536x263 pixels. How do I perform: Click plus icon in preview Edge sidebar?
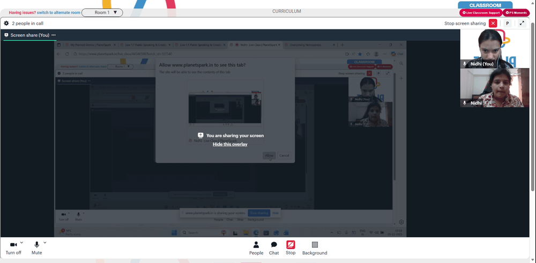pos(401,78)
